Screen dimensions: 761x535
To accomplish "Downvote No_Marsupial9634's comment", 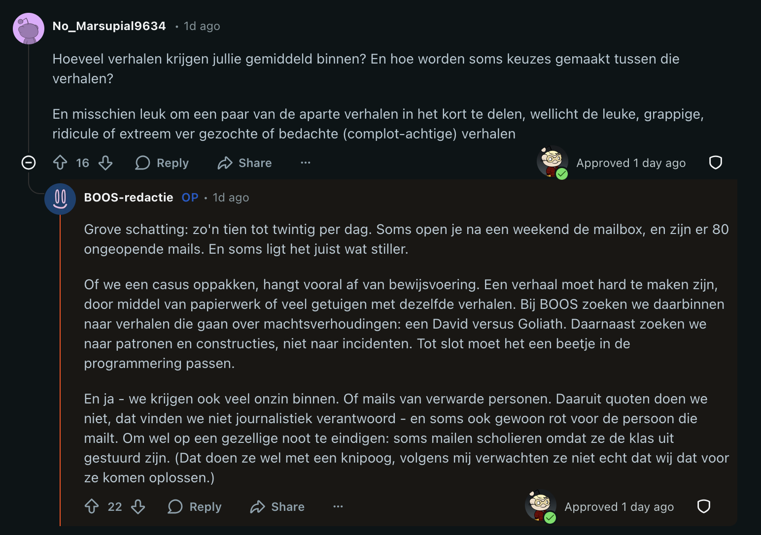I will (105, 163).
